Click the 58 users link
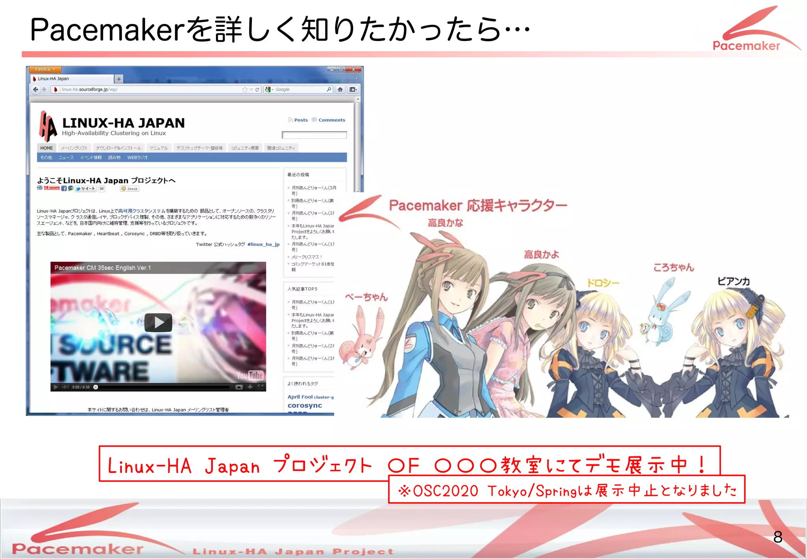This screenshot has height=559, width=807. pos(52,188)
